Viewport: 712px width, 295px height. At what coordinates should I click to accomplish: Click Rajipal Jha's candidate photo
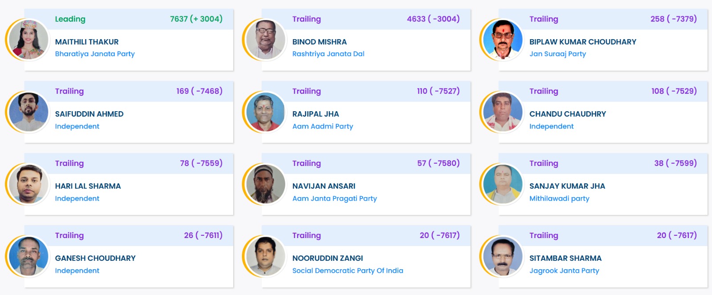[266, 112]
